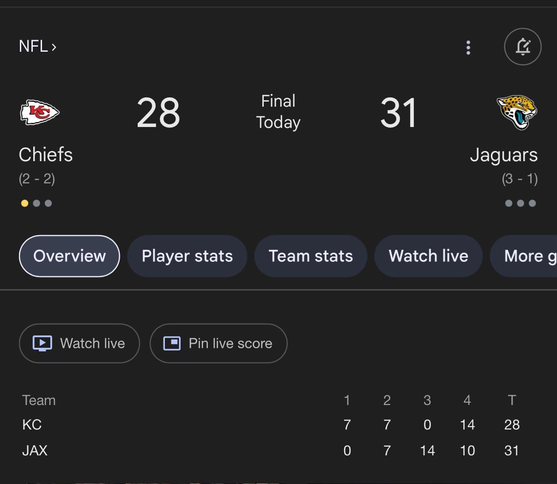Screen dimensions: 557x484
Task: Click the Pin live score button label
Action: click(x=230, y=343)
